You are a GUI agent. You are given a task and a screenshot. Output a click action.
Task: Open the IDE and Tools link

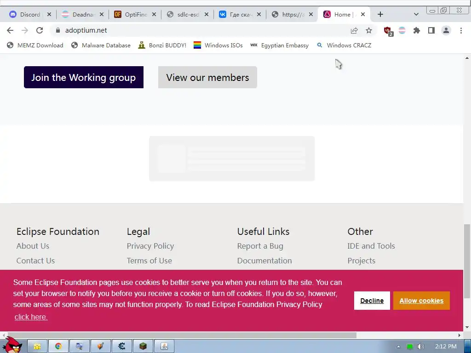pos(371,246)
